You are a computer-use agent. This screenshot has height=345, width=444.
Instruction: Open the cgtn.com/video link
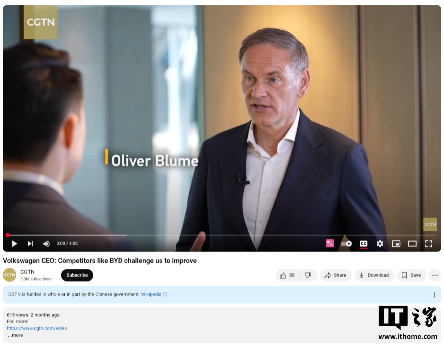coord(37,328)
